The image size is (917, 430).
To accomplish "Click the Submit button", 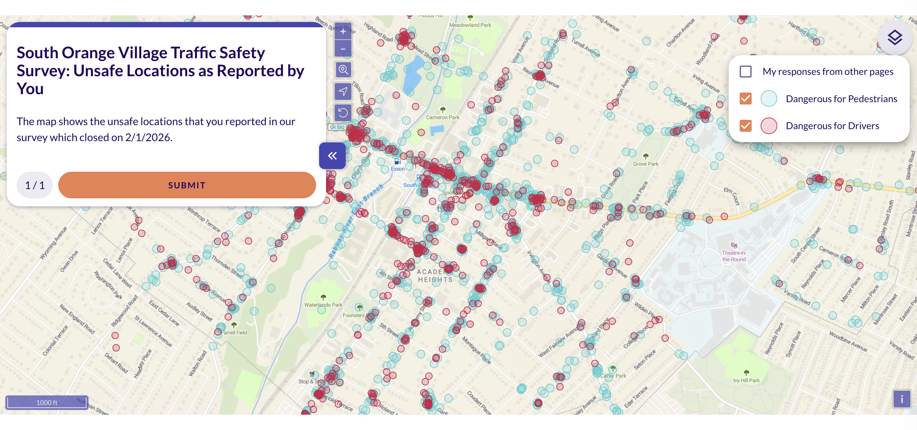I will pyautogui.click(x=187, y=185).
